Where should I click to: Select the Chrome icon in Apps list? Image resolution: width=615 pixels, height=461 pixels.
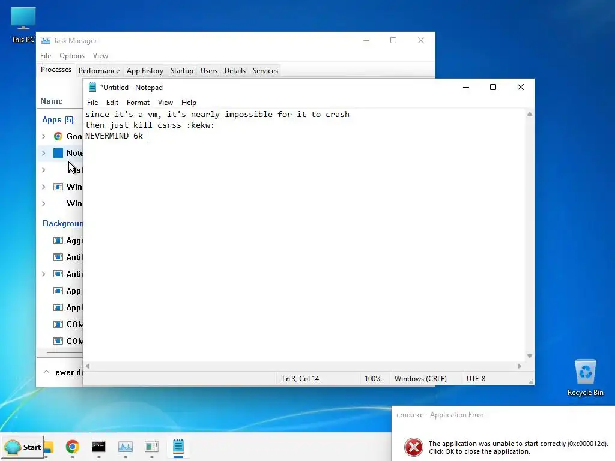(x=58, y=136)
